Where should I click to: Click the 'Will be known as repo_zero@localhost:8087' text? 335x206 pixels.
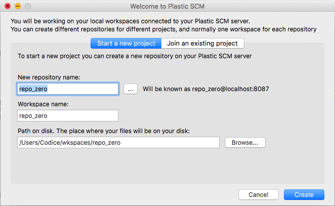point(206,89)
